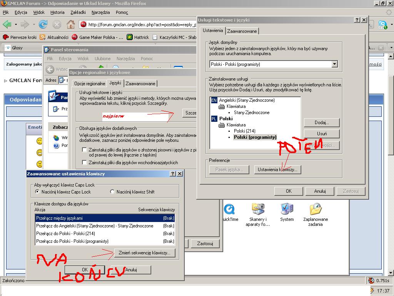Click the Ustawienia klawiszy button
The height and width of the screenshot is (296, 394).
pos(277,170)
